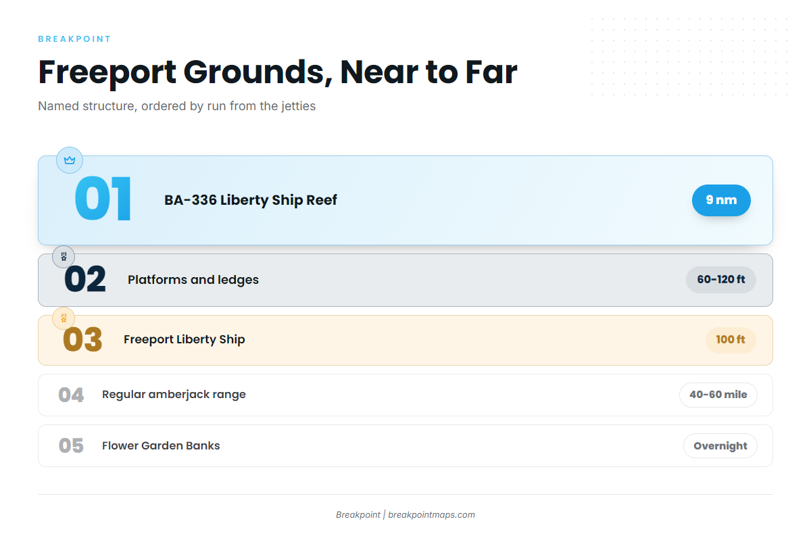Click the gold medal icon above rank 03
The height and width of the screenshot is (538, 811).
(x=64, y=318)
